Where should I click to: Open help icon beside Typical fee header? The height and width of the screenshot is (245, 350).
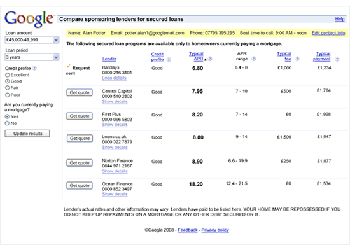[297, 59]
